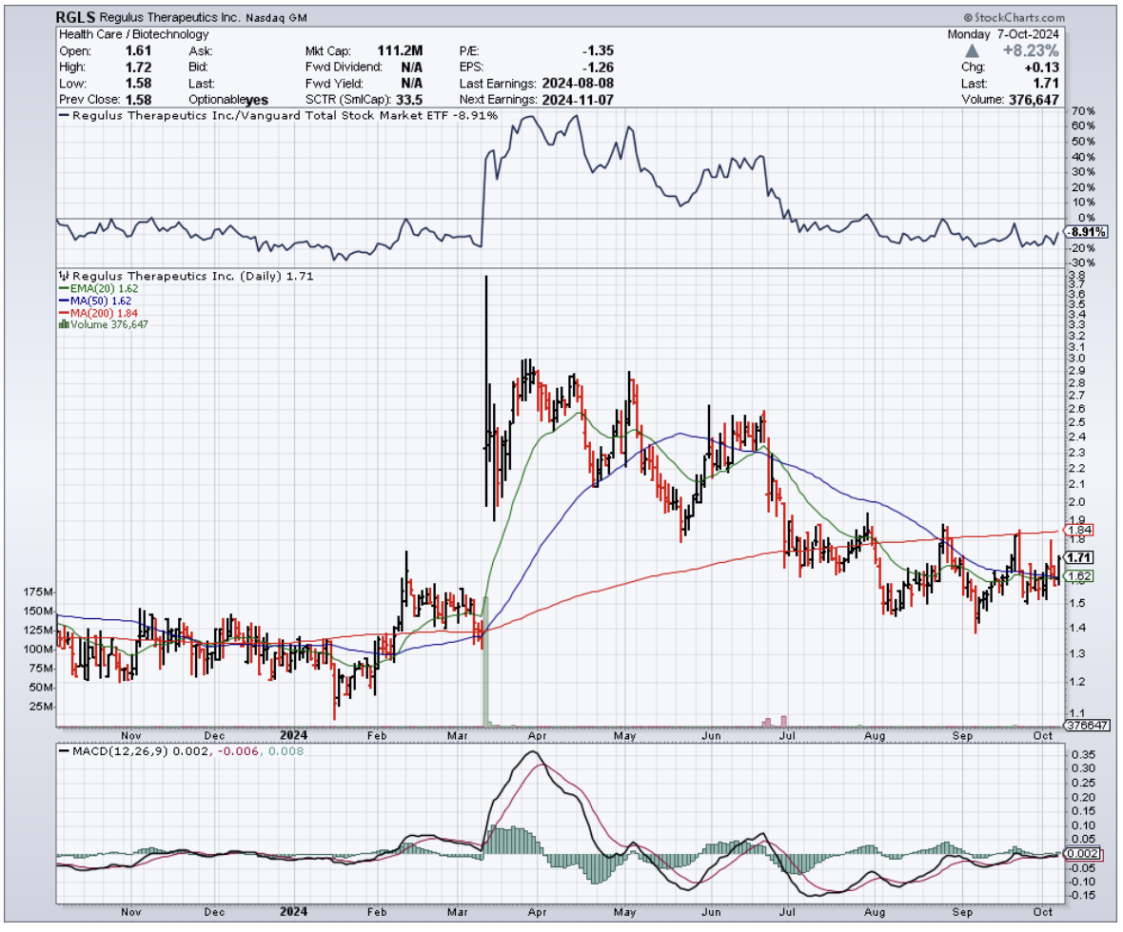Viewport: 1123px width, 932px height.
Task: Select the Jul month marker on time axis
Action: tap(788, 734)
